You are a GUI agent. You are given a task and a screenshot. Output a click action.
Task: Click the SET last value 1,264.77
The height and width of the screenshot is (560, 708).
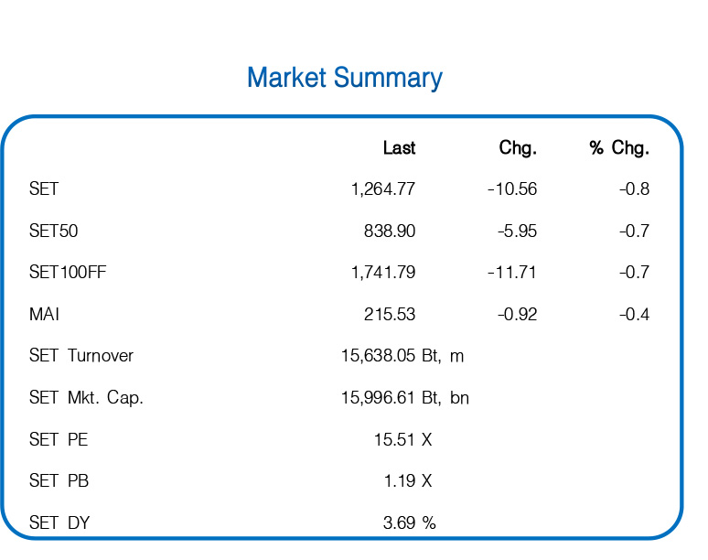coord(382,189)
